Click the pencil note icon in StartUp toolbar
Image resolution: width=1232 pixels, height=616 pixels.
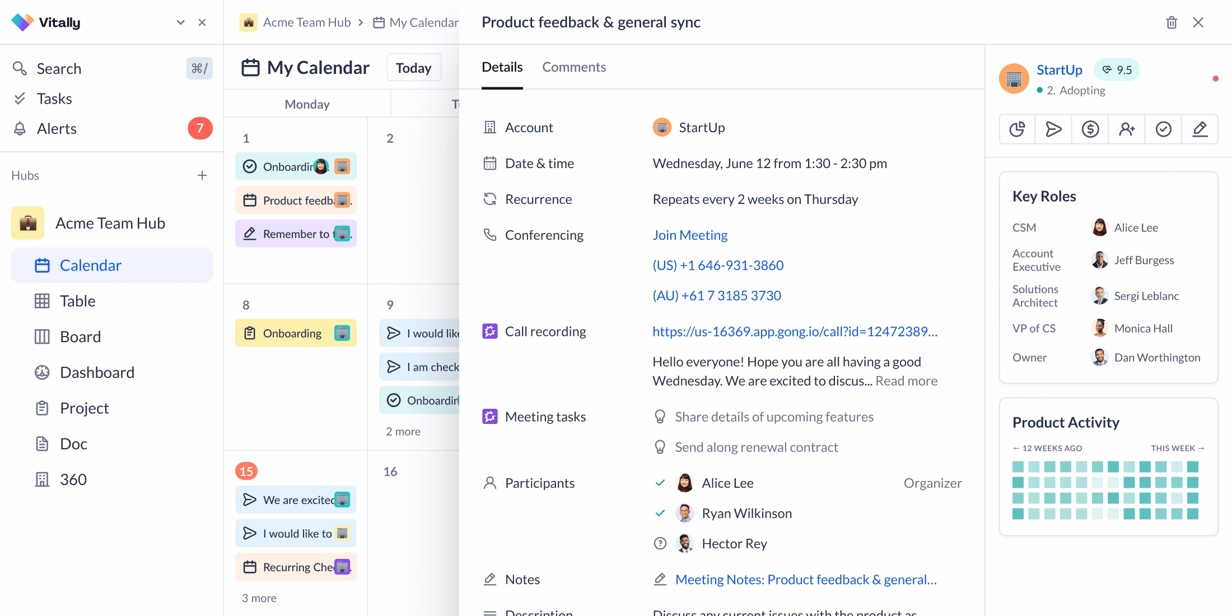click(x=1200, y=129)
